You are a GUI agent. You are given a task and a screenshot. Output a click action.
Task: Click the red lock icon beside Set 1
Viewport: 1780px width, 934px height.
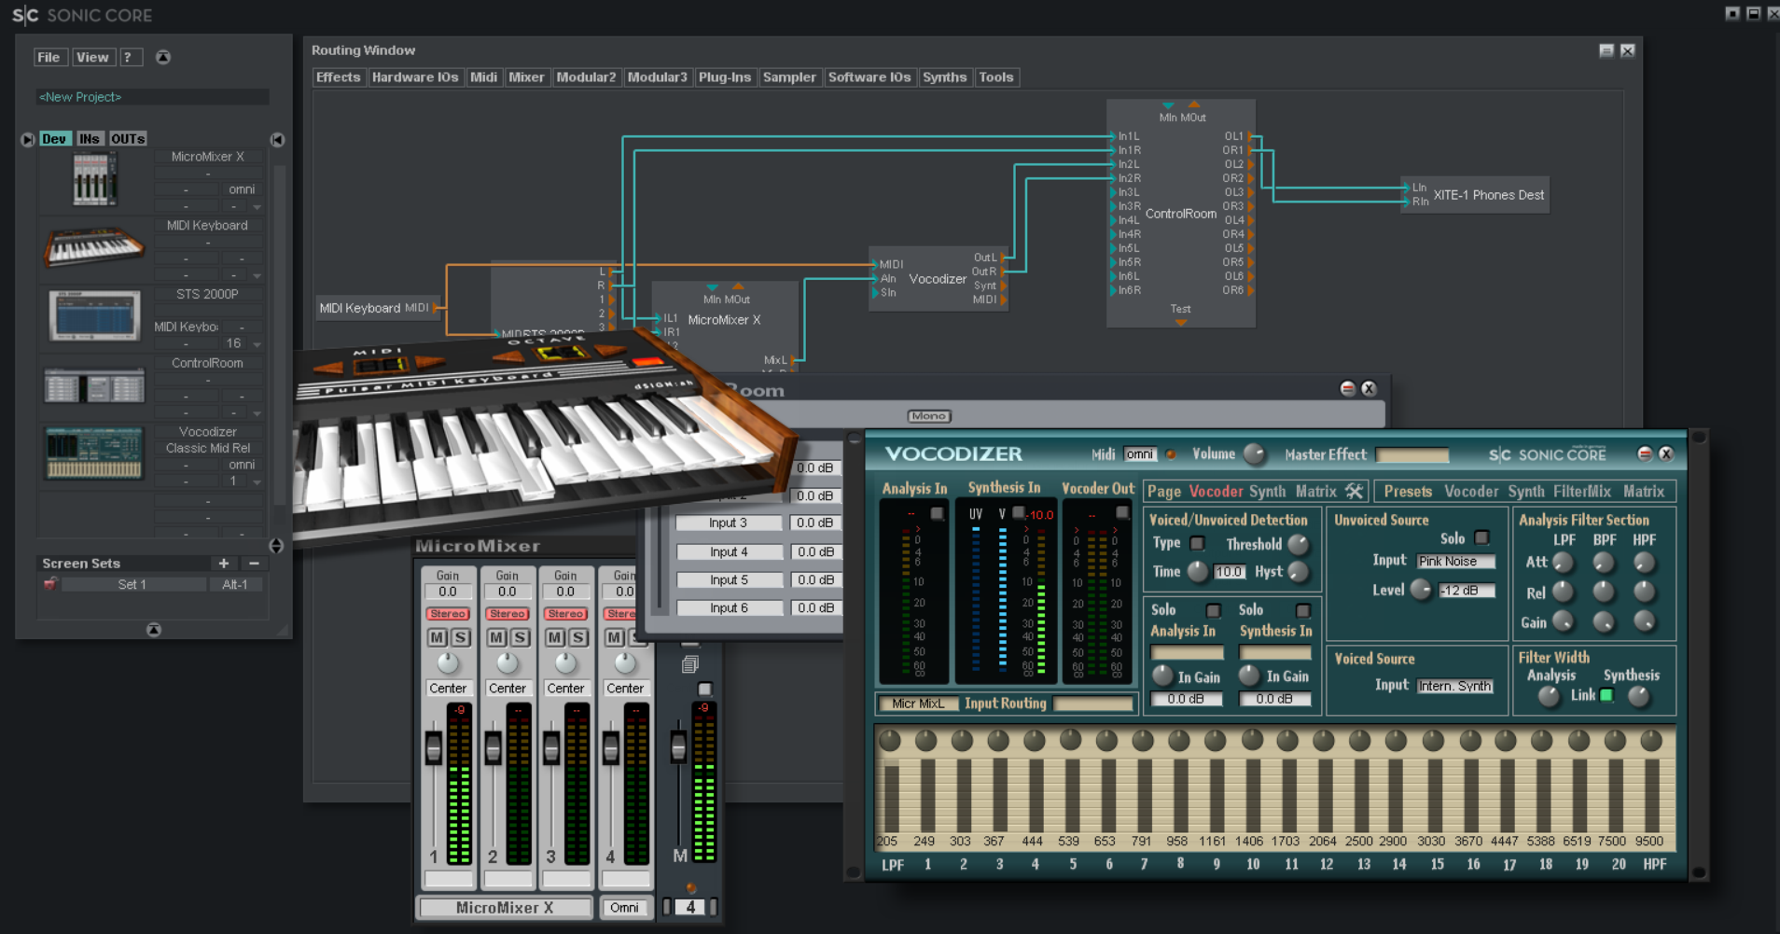(x=50, y=584)
